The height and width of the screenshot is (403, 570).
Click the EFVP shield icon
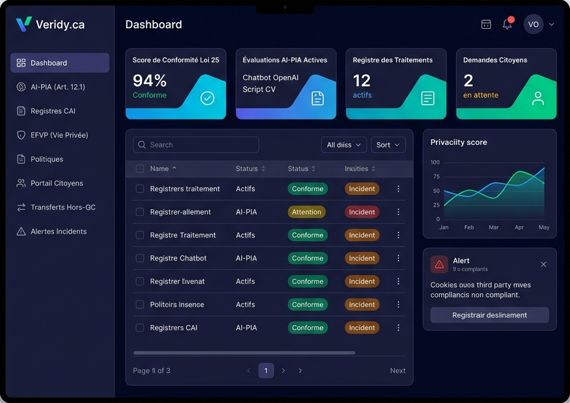click(x=21, y=135)
